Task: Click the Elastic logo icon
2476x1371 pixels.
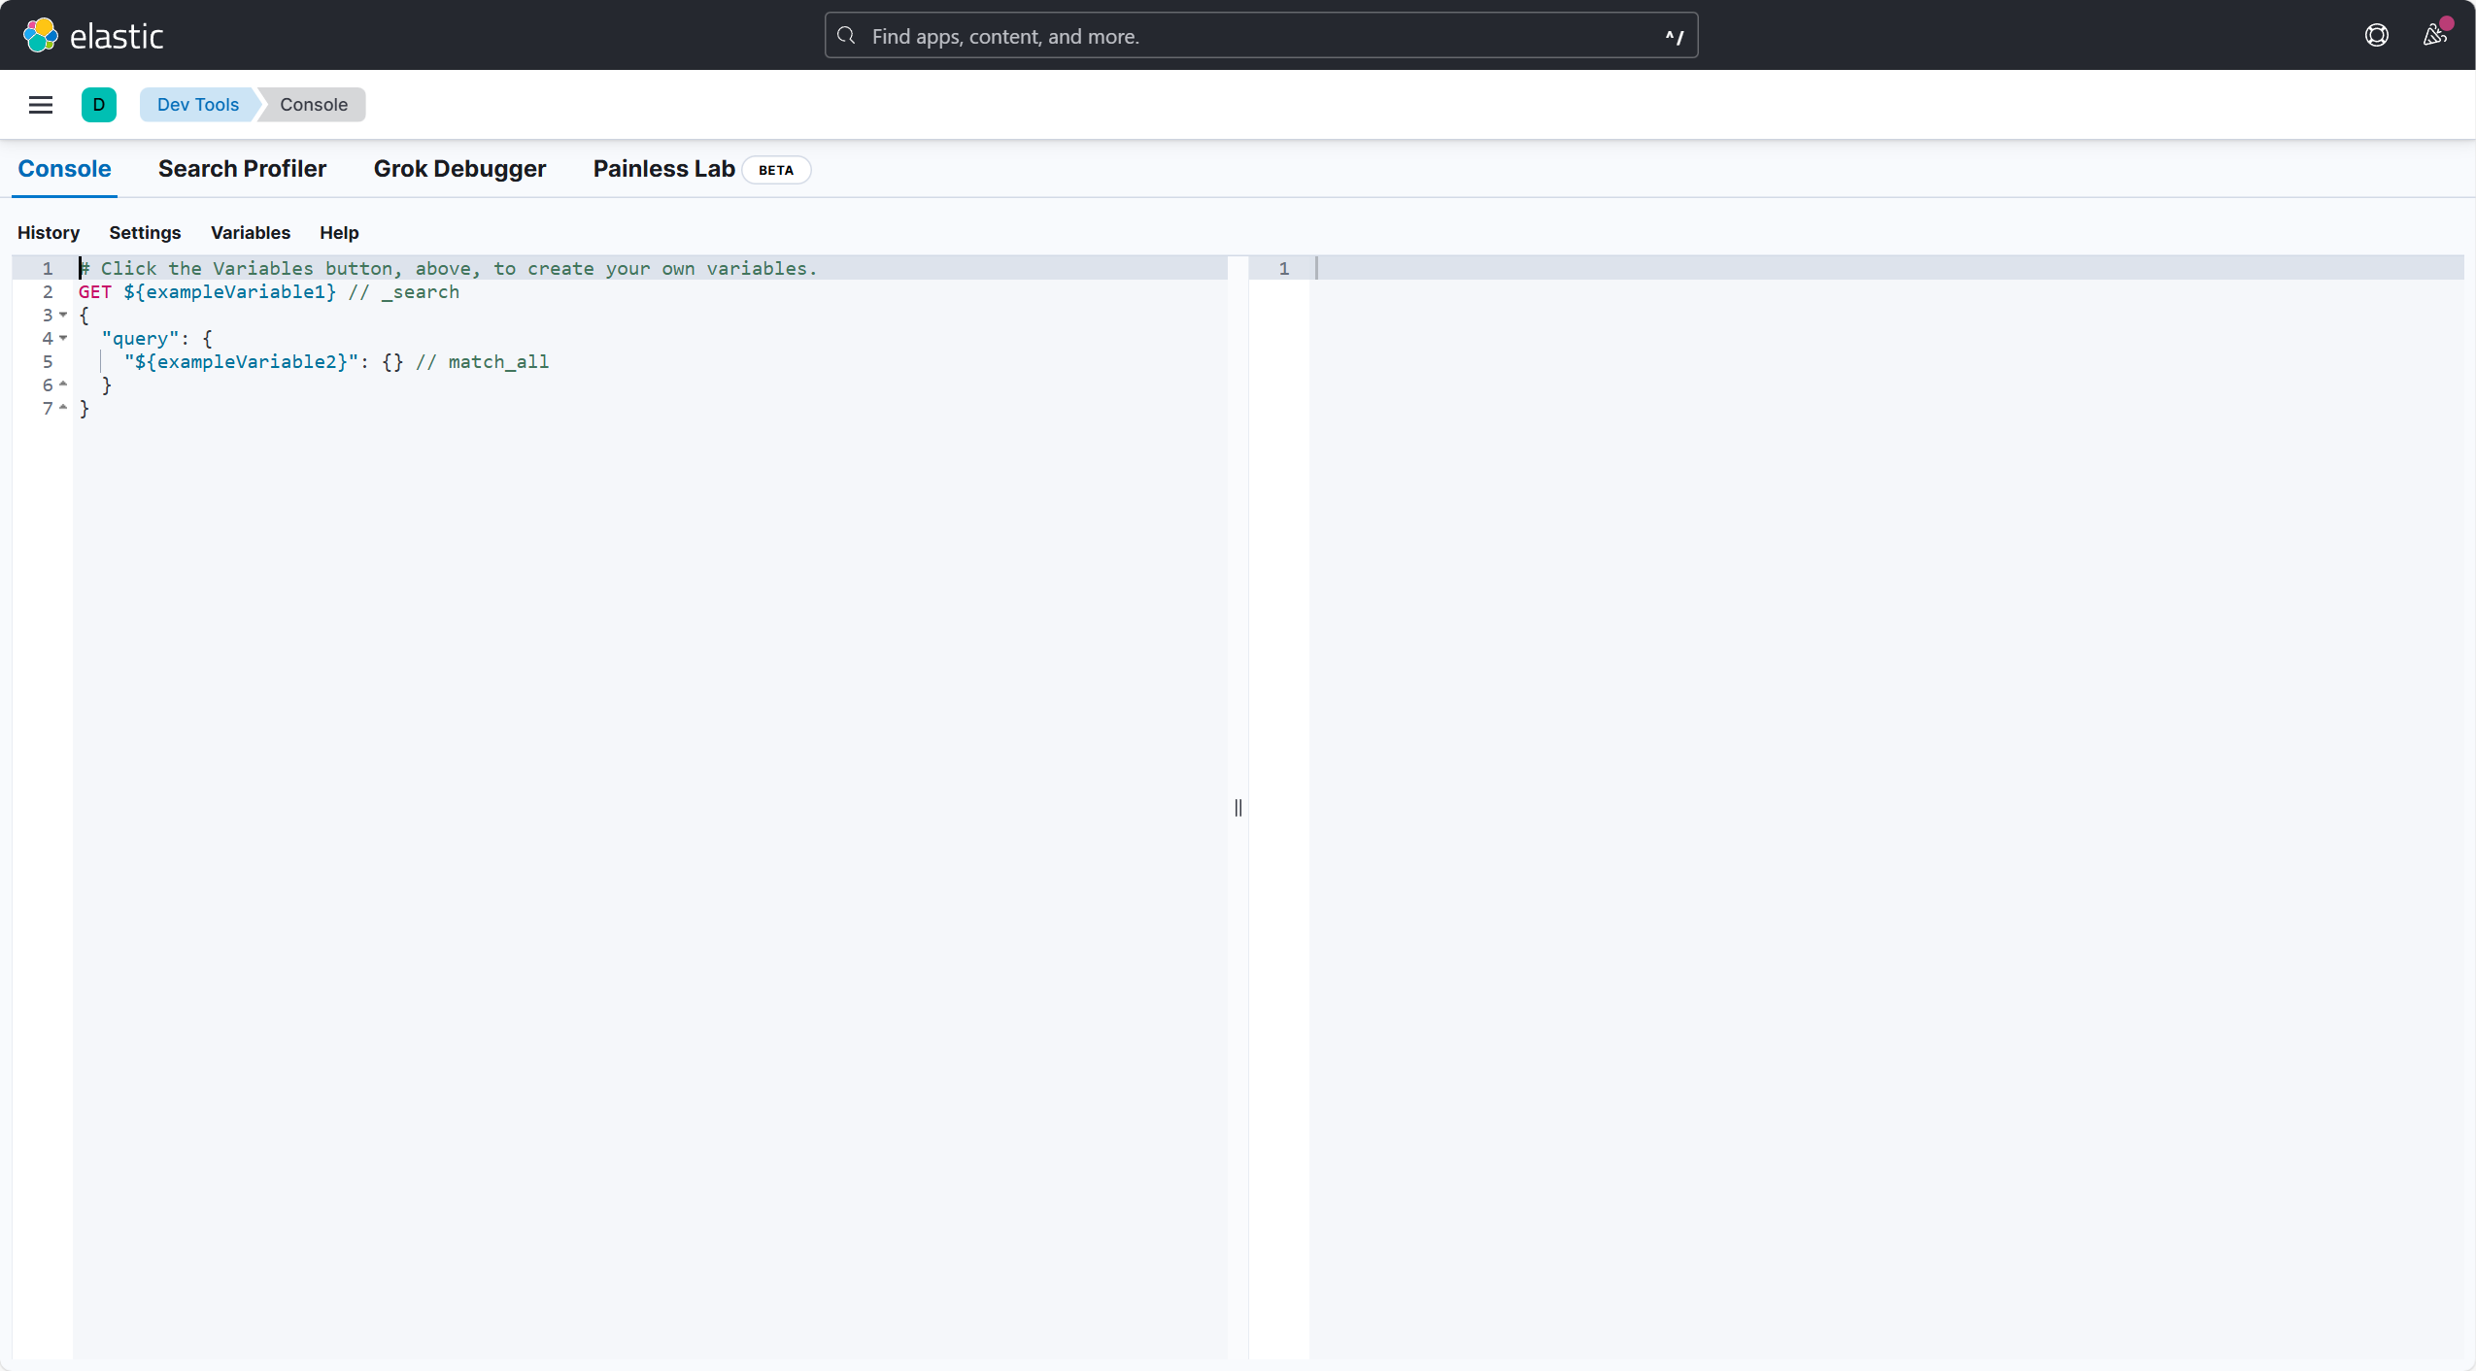Action: tap(40, 36)
